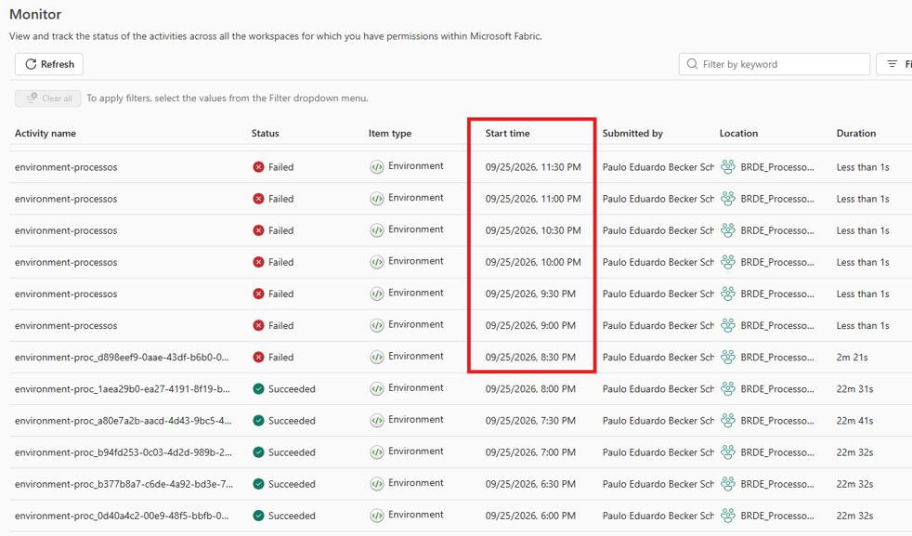Sort by Duration column header
Viewport: 912px width, 536px height.
click(x=856, y=133)
